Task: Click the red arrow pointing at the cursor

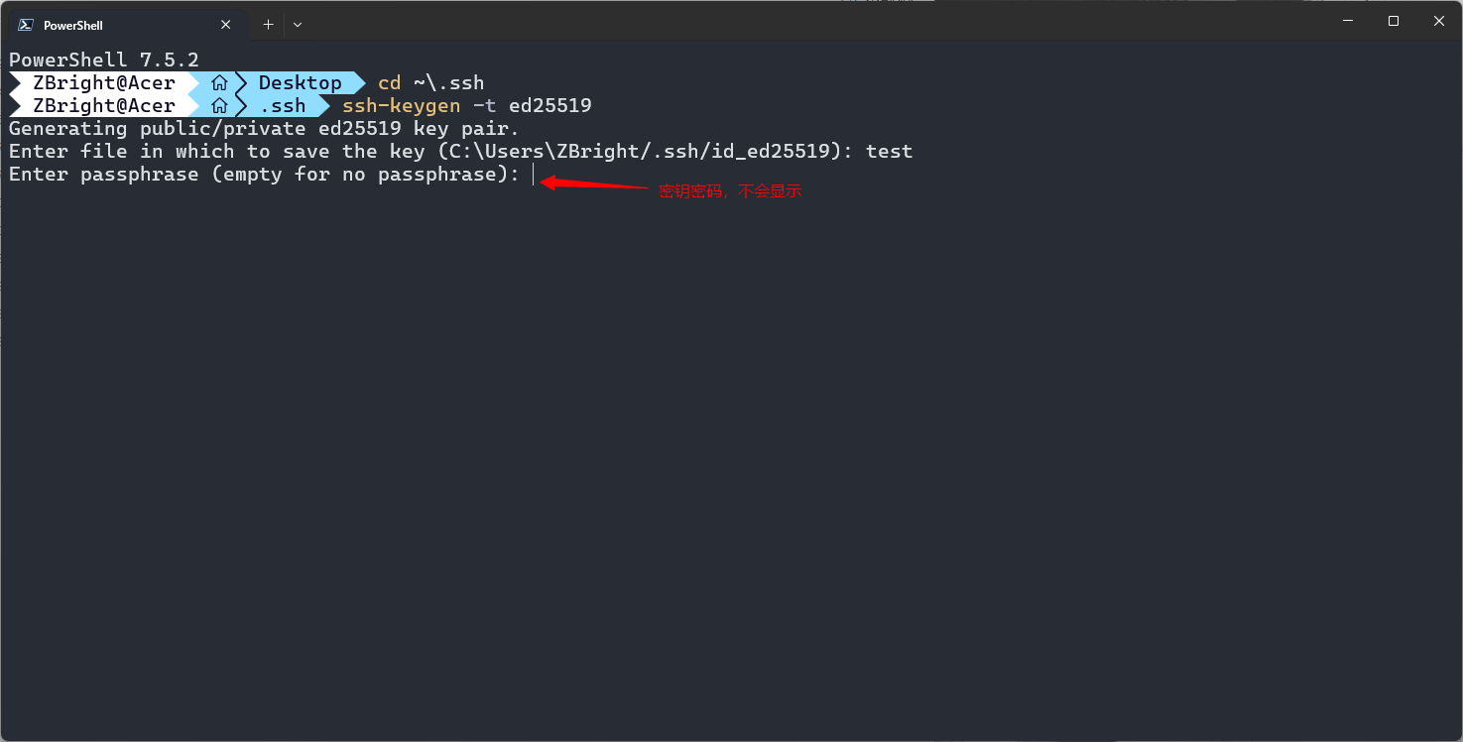Action: coord(593,185)
